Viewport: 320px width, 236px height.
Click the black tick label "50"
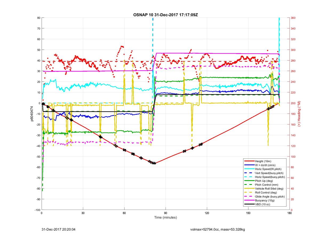tap(38, 50)
